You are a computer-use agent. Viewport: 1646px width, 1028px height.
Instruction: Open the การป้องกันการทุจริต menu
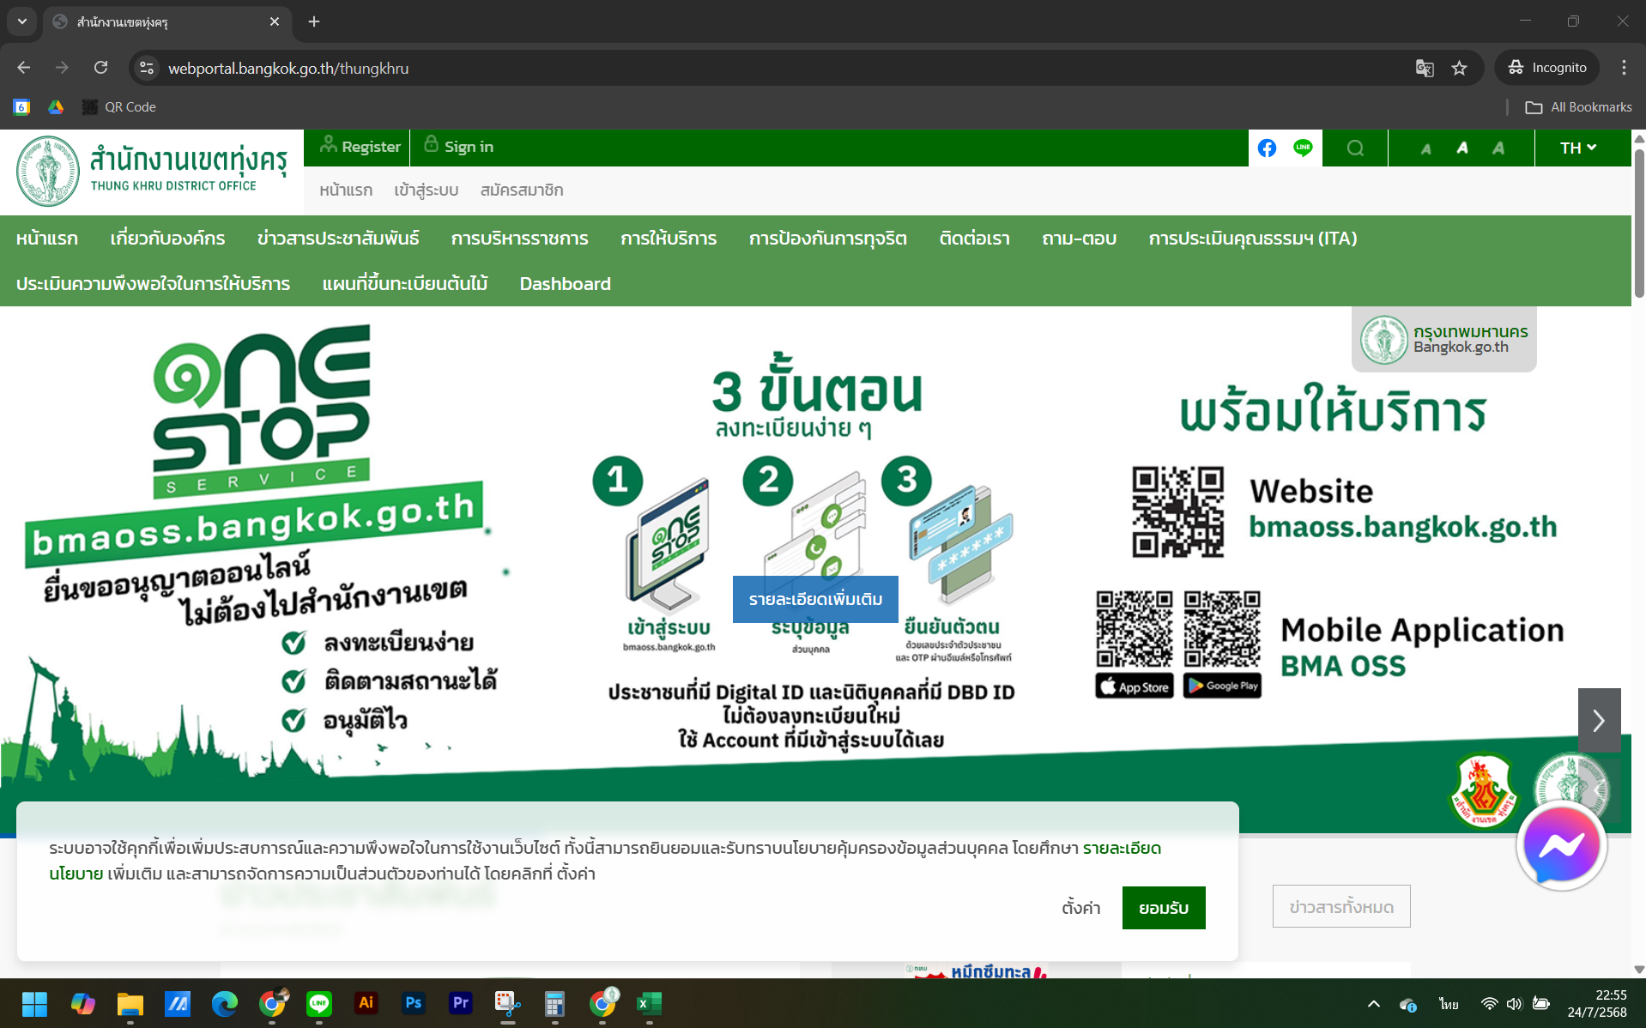[x=828, y=239]
